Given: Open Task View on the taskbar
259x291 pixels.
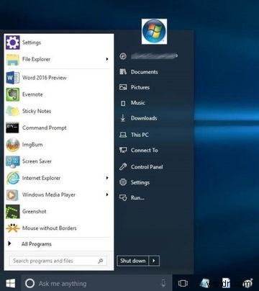Looking at the screenshot, I should [x=183, y=284].
